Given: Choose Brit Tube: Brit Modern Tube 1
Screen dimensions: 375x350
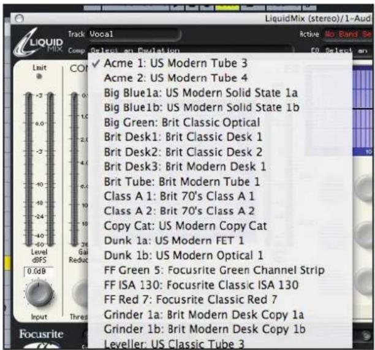Looking at the screenshot, I should pos(220,181).
